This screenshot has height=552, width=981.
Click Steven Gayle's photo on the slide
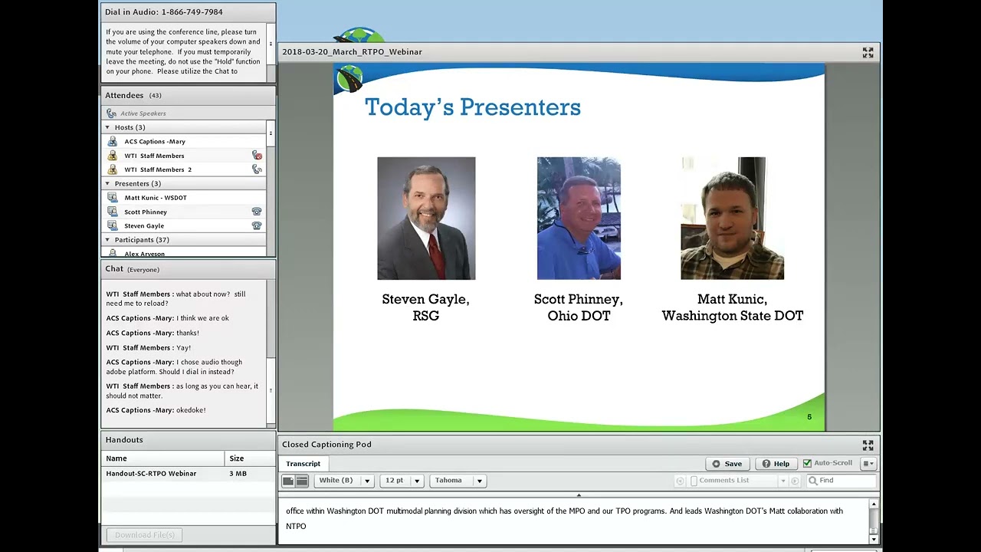(426, 219)
